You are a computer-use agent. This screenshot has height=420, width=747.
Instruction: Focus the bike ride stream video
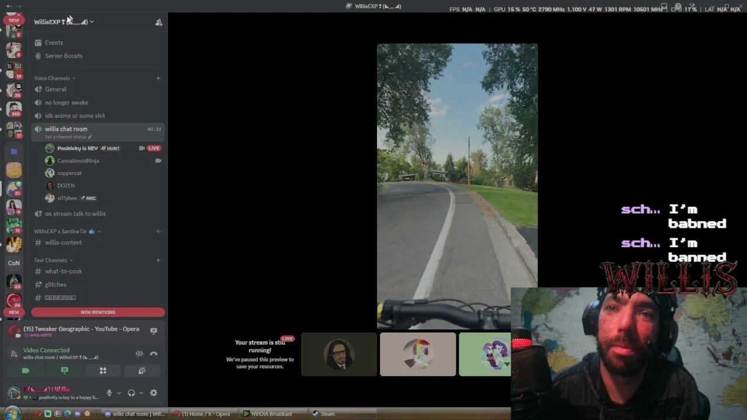(457, 187)
